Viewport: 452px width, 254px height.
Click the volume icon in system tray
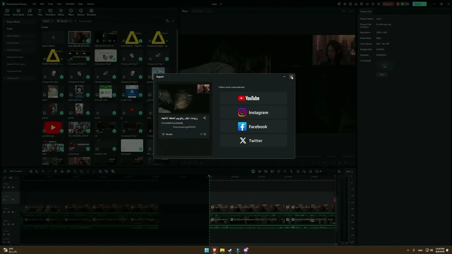click(x=431, y=250)
